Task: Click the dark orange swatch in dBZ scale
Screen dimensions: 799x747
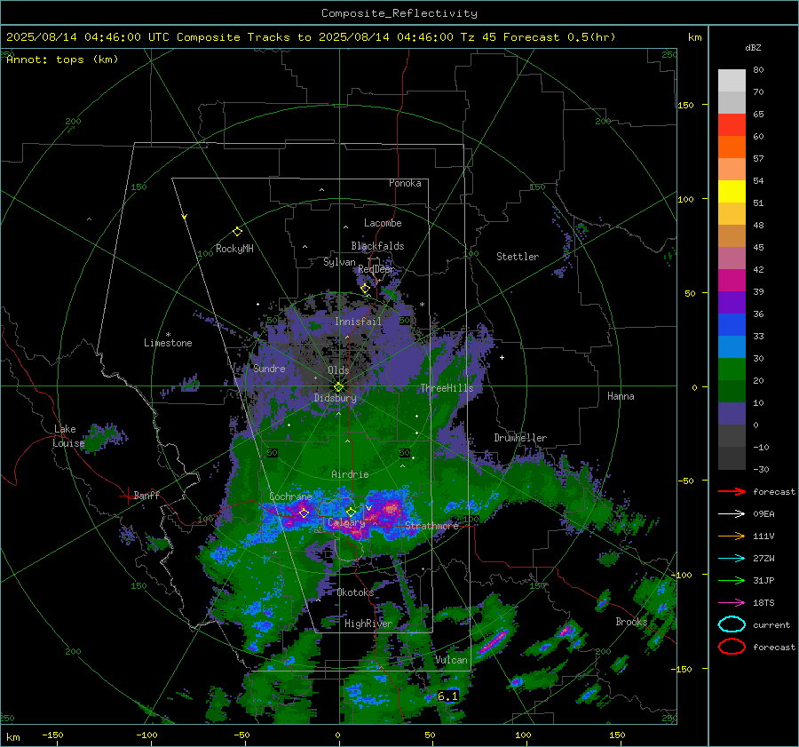Action: pyautogui.click(x=732, y=147)
